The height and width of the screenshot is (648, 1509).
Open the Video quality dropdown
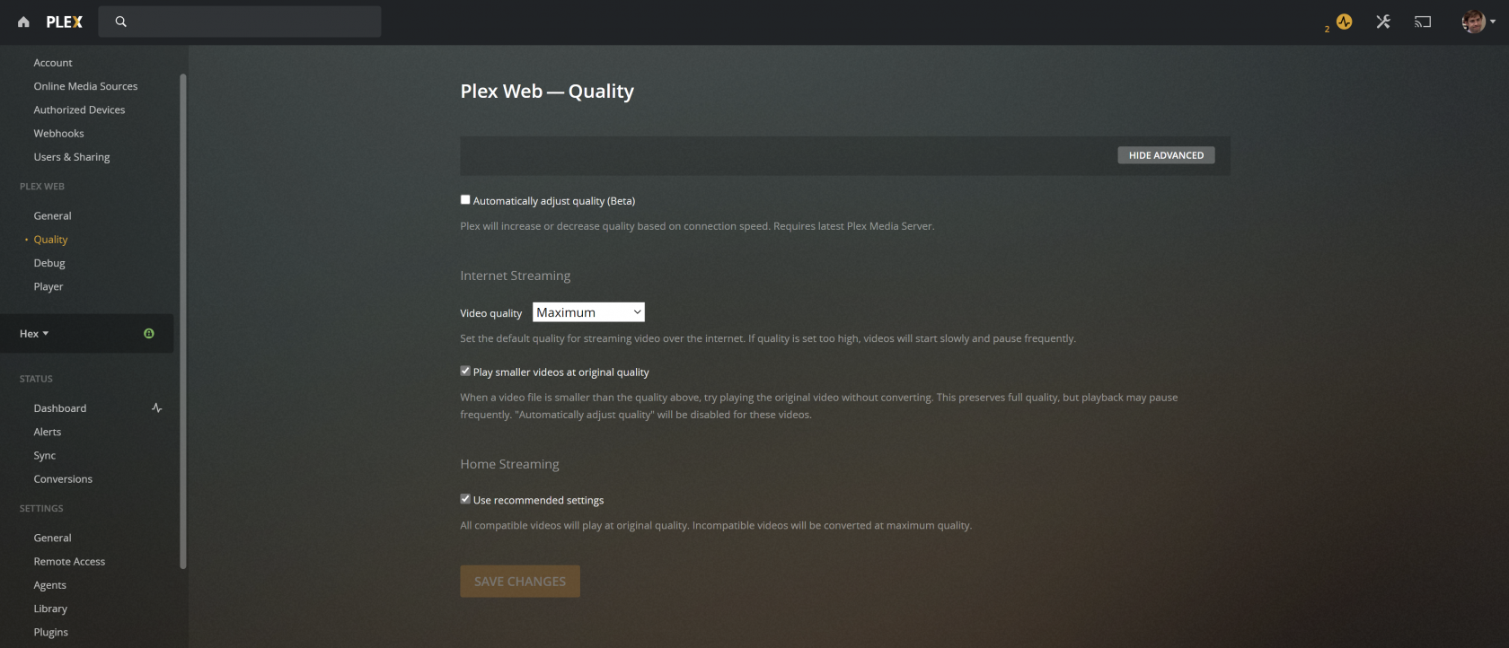point(588,312)
